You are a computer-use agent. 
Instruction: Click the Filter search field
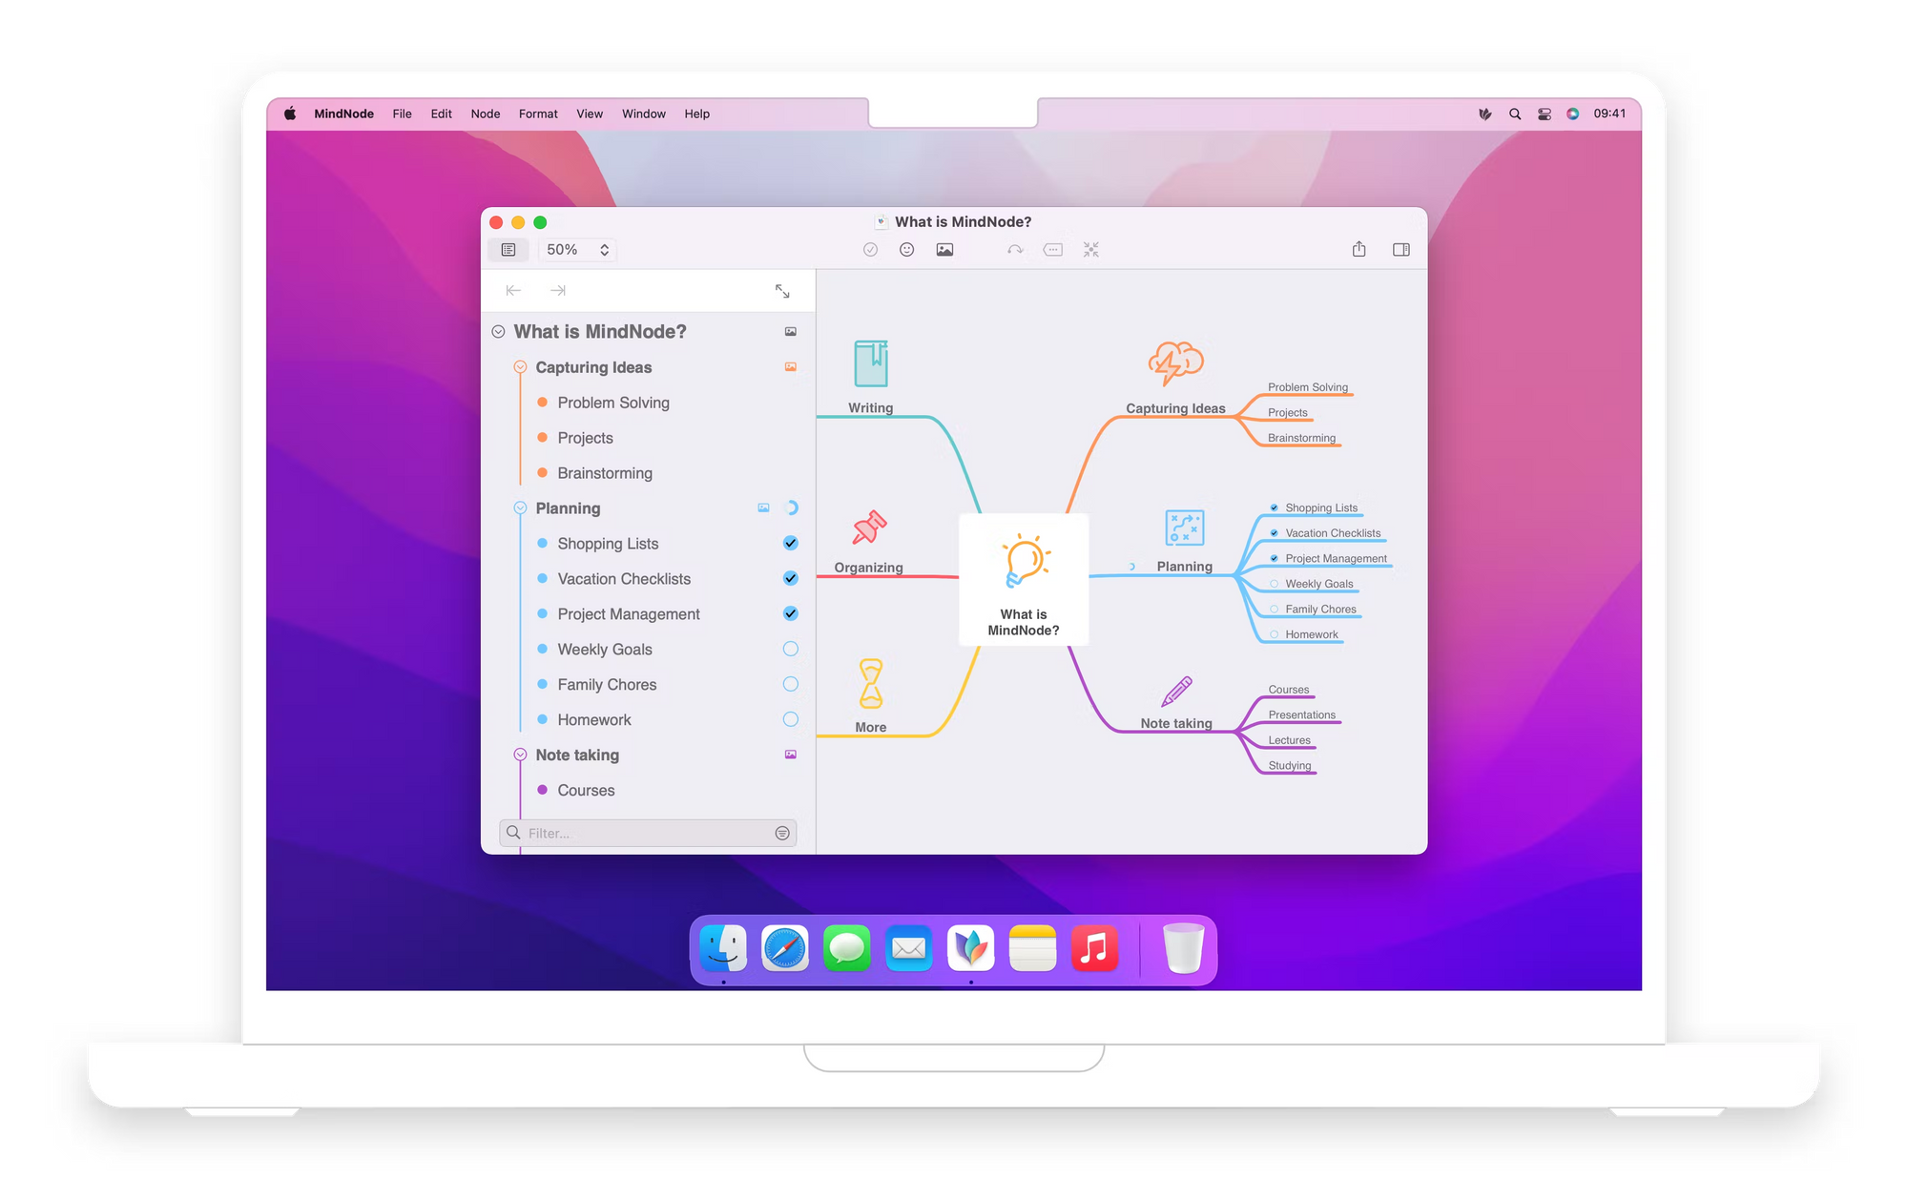pos(648,834)
